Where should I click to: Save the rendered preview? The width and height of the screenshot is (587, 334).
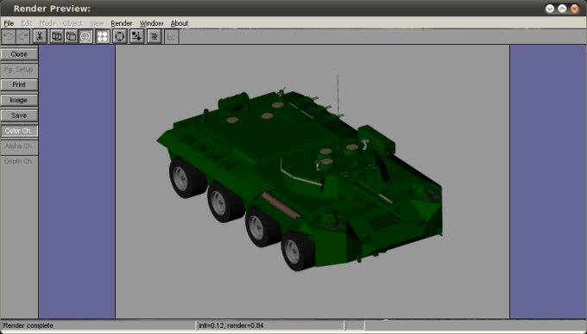[x=19, y=115]
